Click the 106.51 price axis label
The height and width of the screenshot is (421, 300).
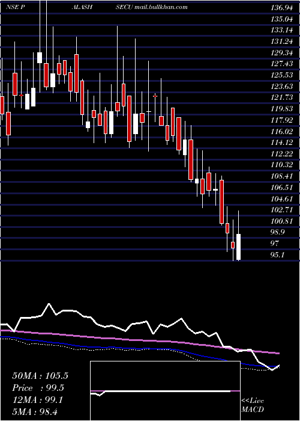point(281,187)
